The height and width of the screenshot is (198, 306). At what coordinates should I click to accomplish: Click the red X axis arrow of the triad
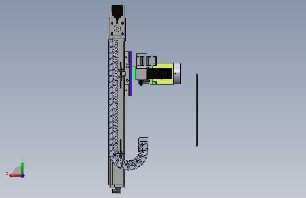15,176
